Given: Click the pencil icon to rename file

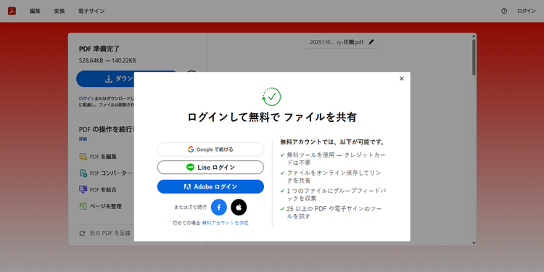Looking at the screenshot, I should pos(371,42).
